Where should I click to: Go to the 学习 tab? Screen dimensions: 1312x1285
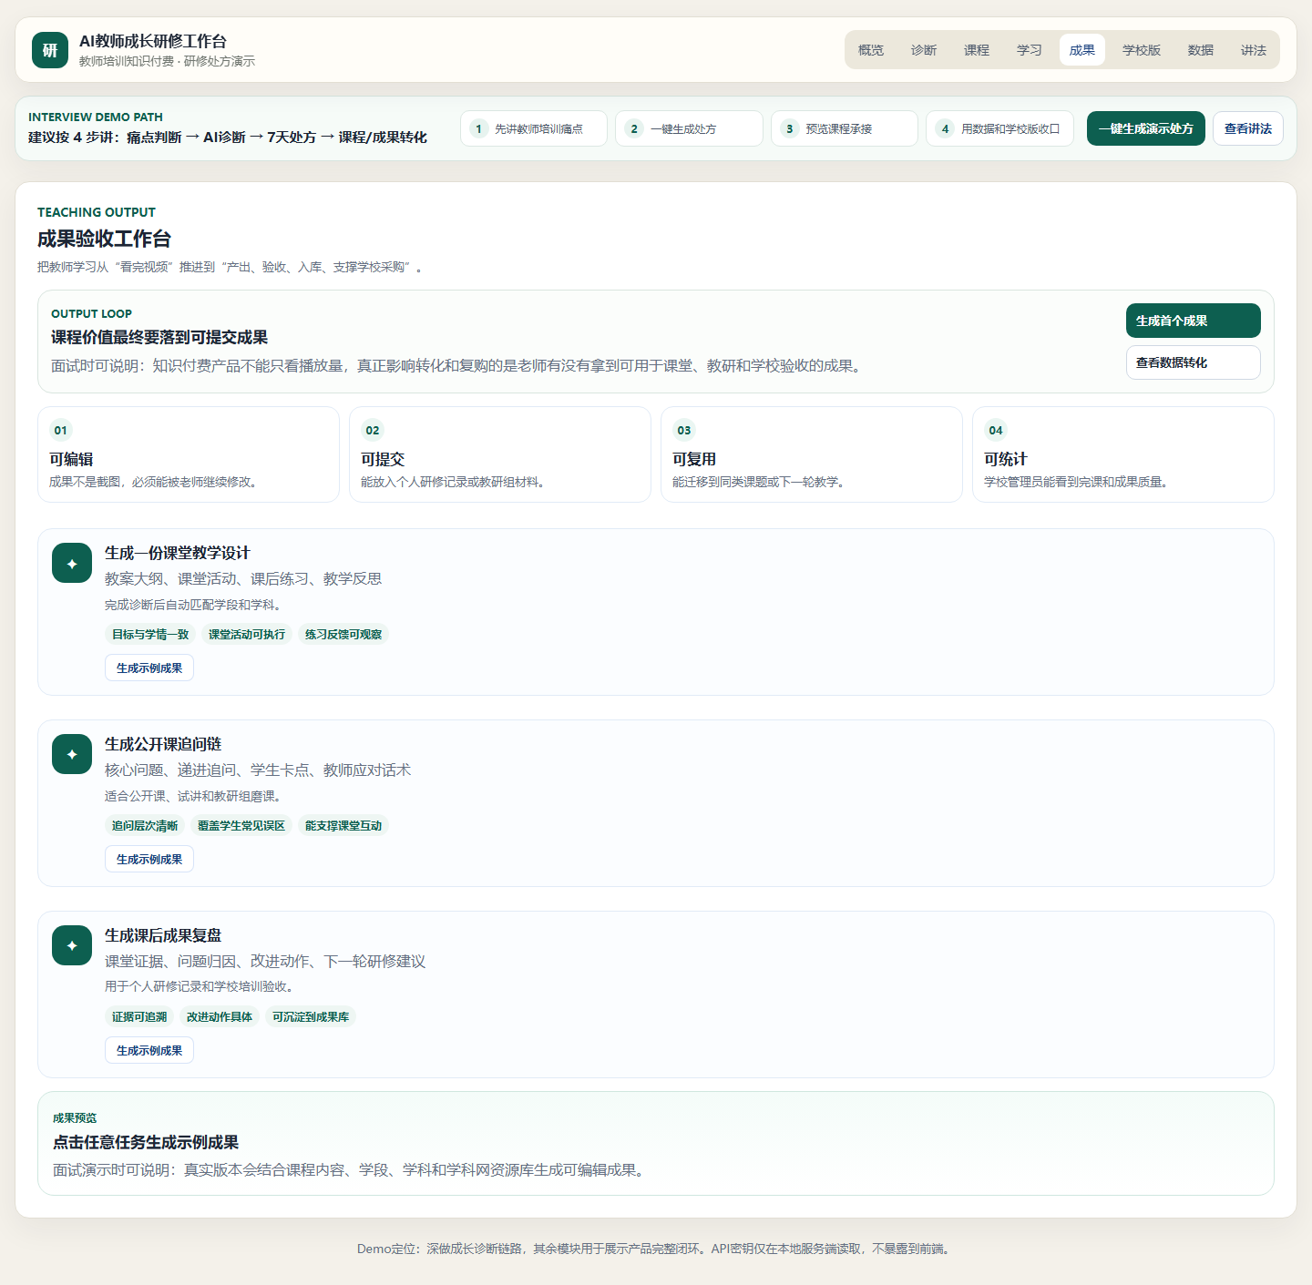pyautogui.click(x=1030, y=50)
